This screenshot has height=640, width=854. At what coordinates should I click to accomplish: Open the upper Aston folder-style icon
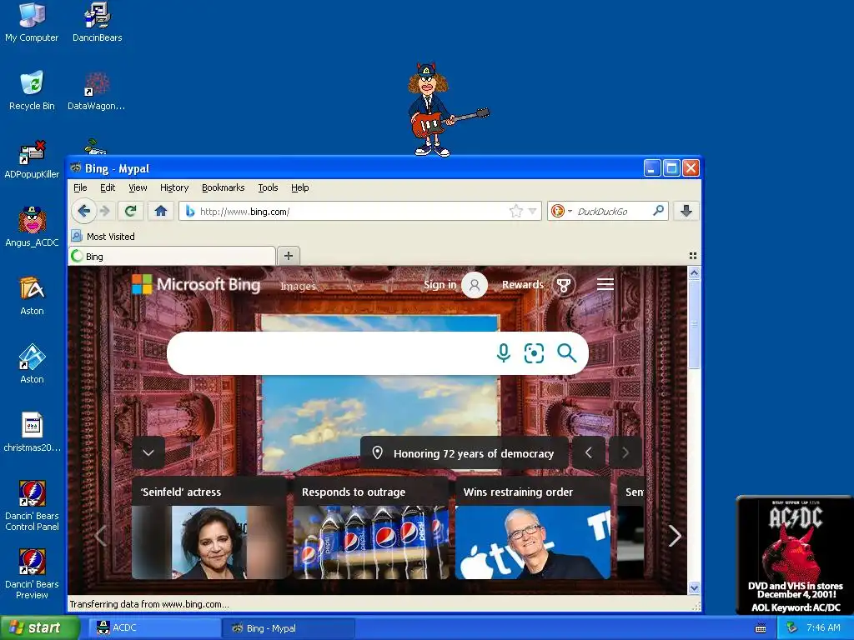tap(32, 296)
